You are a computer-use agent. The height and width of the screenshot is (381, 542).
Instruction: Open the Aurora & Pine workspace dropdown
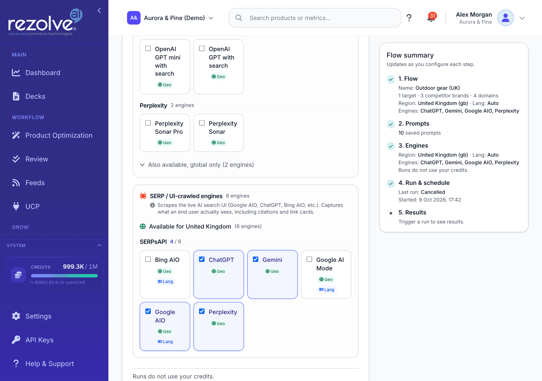pos(170,18)
